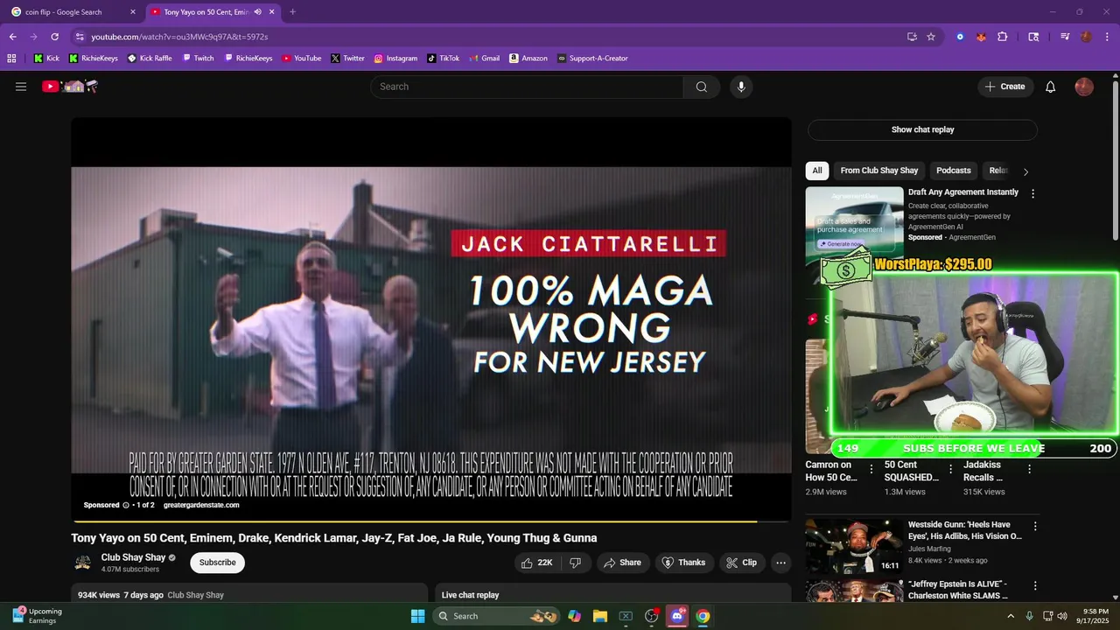The width and height of the screenshot is (1120, 630).
Task: Open Gmail bookmark
Action: (x=484, y=59)
